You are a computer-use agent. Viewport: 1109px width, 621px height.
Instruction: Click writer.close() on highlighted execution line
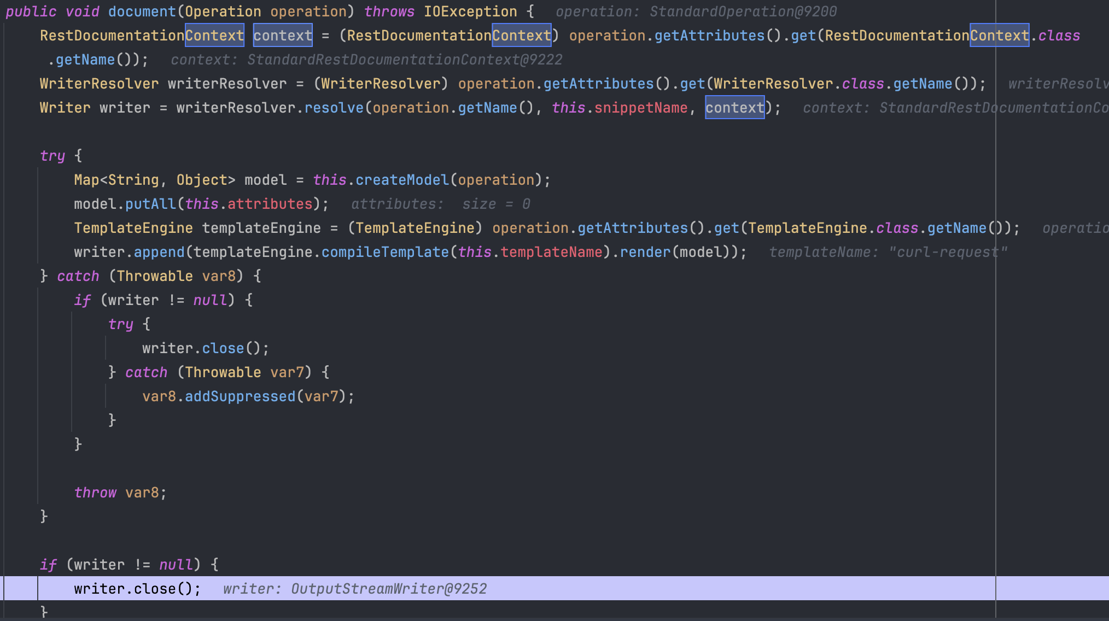click(137, 589)
